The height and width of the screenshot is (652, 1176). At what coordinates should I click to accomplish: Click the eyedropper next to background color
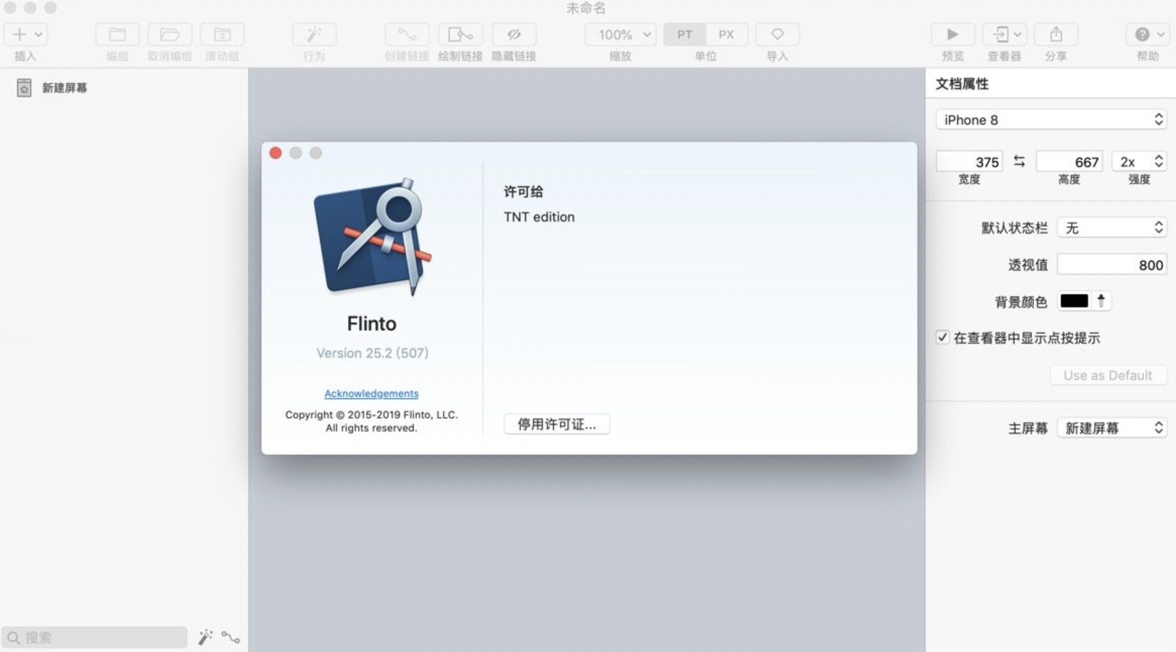click(1101, 301)
